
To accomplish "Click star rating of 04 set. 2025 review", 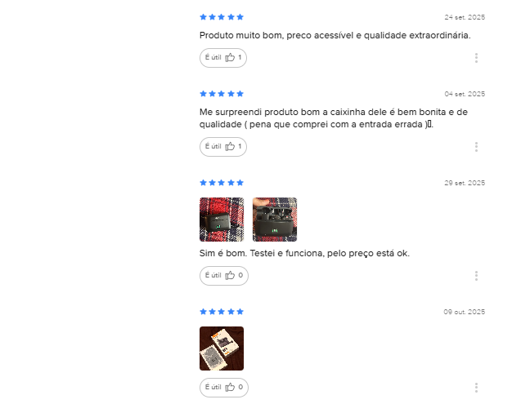I will click(222, 94).
